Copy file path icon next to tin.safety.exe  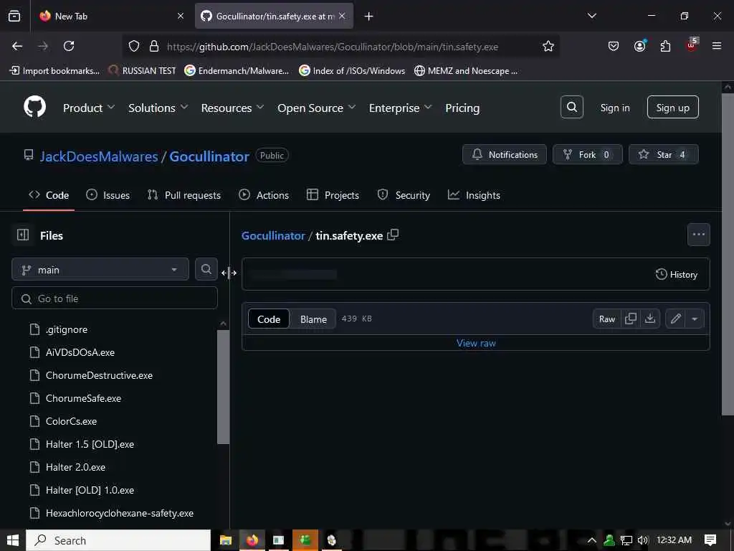pos(394,235)
